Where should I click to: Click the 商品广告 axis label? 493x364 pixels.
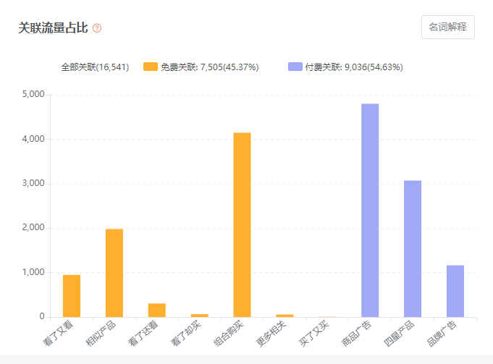tap(357, 333)
